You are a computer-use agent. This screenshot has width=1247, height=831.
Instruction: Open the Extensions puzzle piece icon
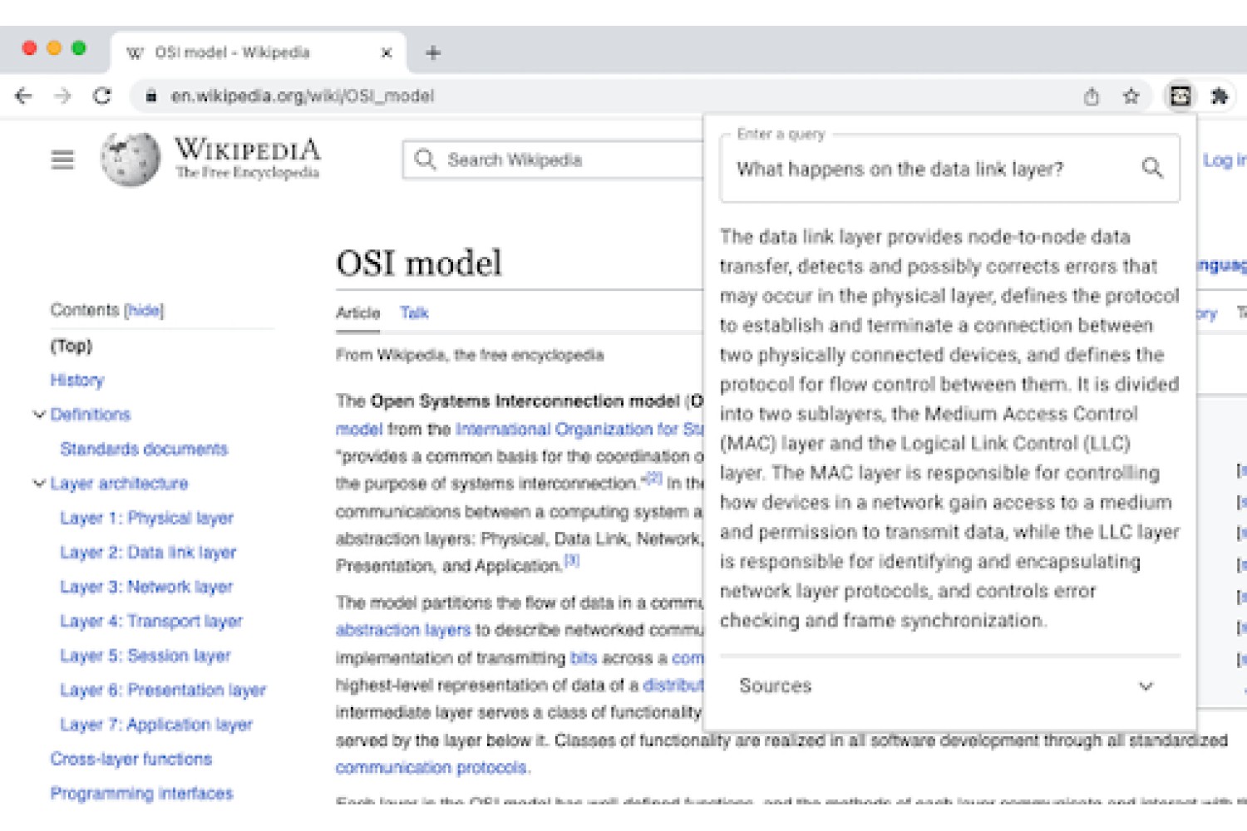coord(1220,96)
